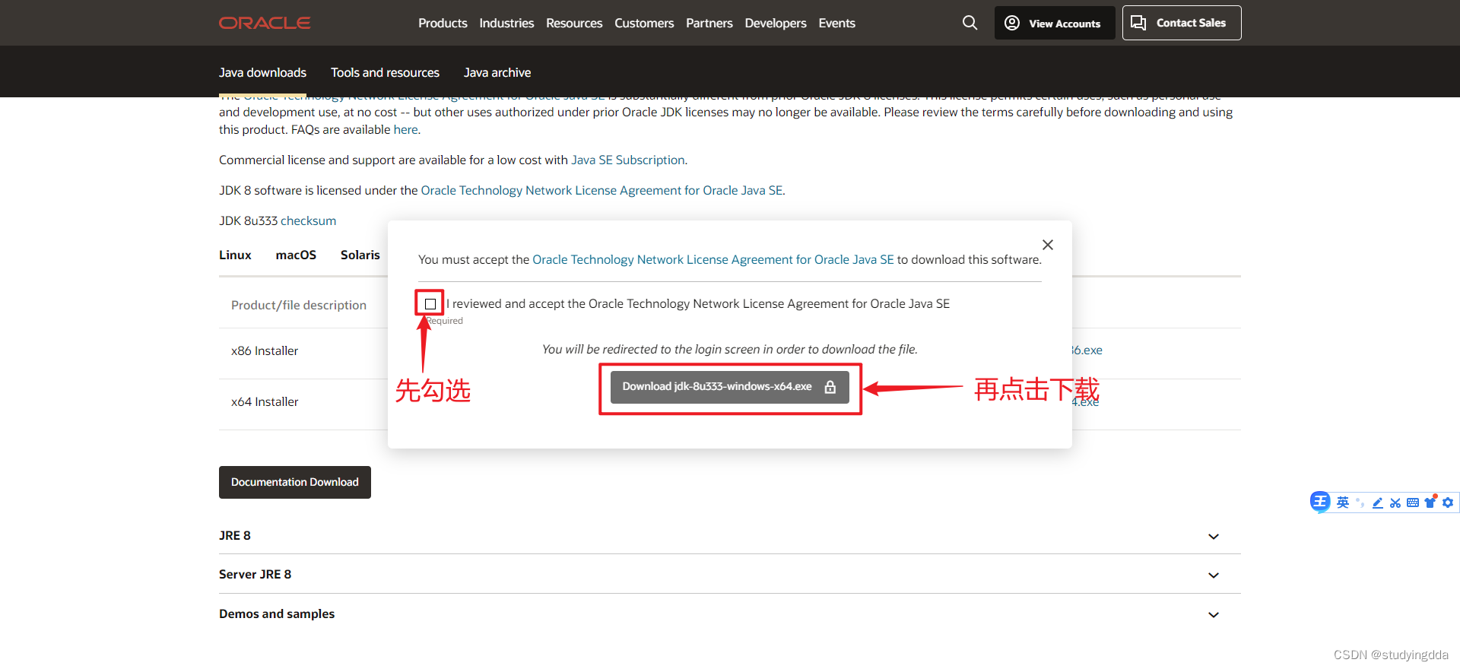Click the View Accounts button
The width and height of the screenshot is (1460, 669).
click(x=1055, y=23)
